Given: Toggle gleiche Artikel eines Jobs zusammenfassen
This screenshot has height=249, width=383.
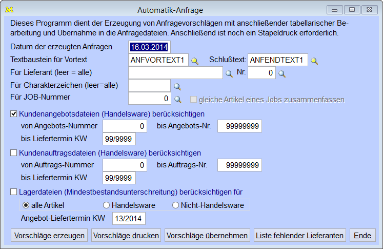Looking at the screenshot, I should pos(193,99).
